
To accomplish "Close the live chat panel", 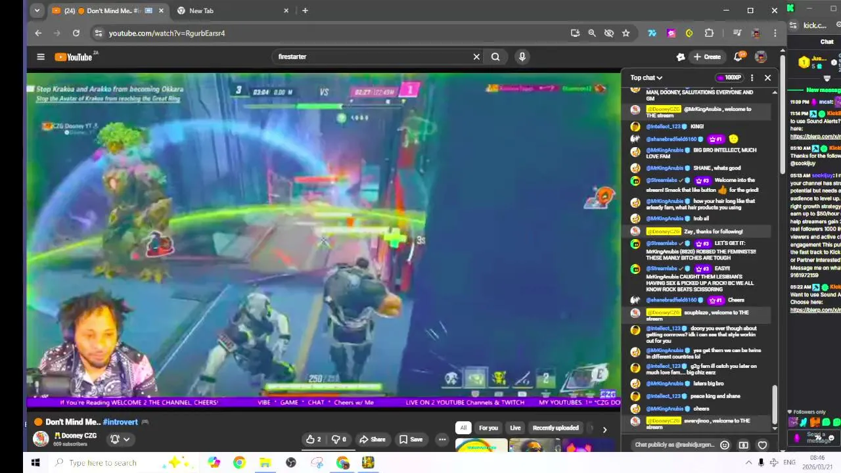I will coord(767,78).
